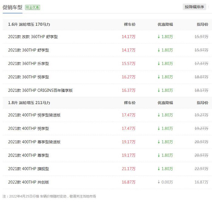Open 2021款 360THP 舒享型 model link
This screenshot has height=203, width=212.
coord(28,50)
